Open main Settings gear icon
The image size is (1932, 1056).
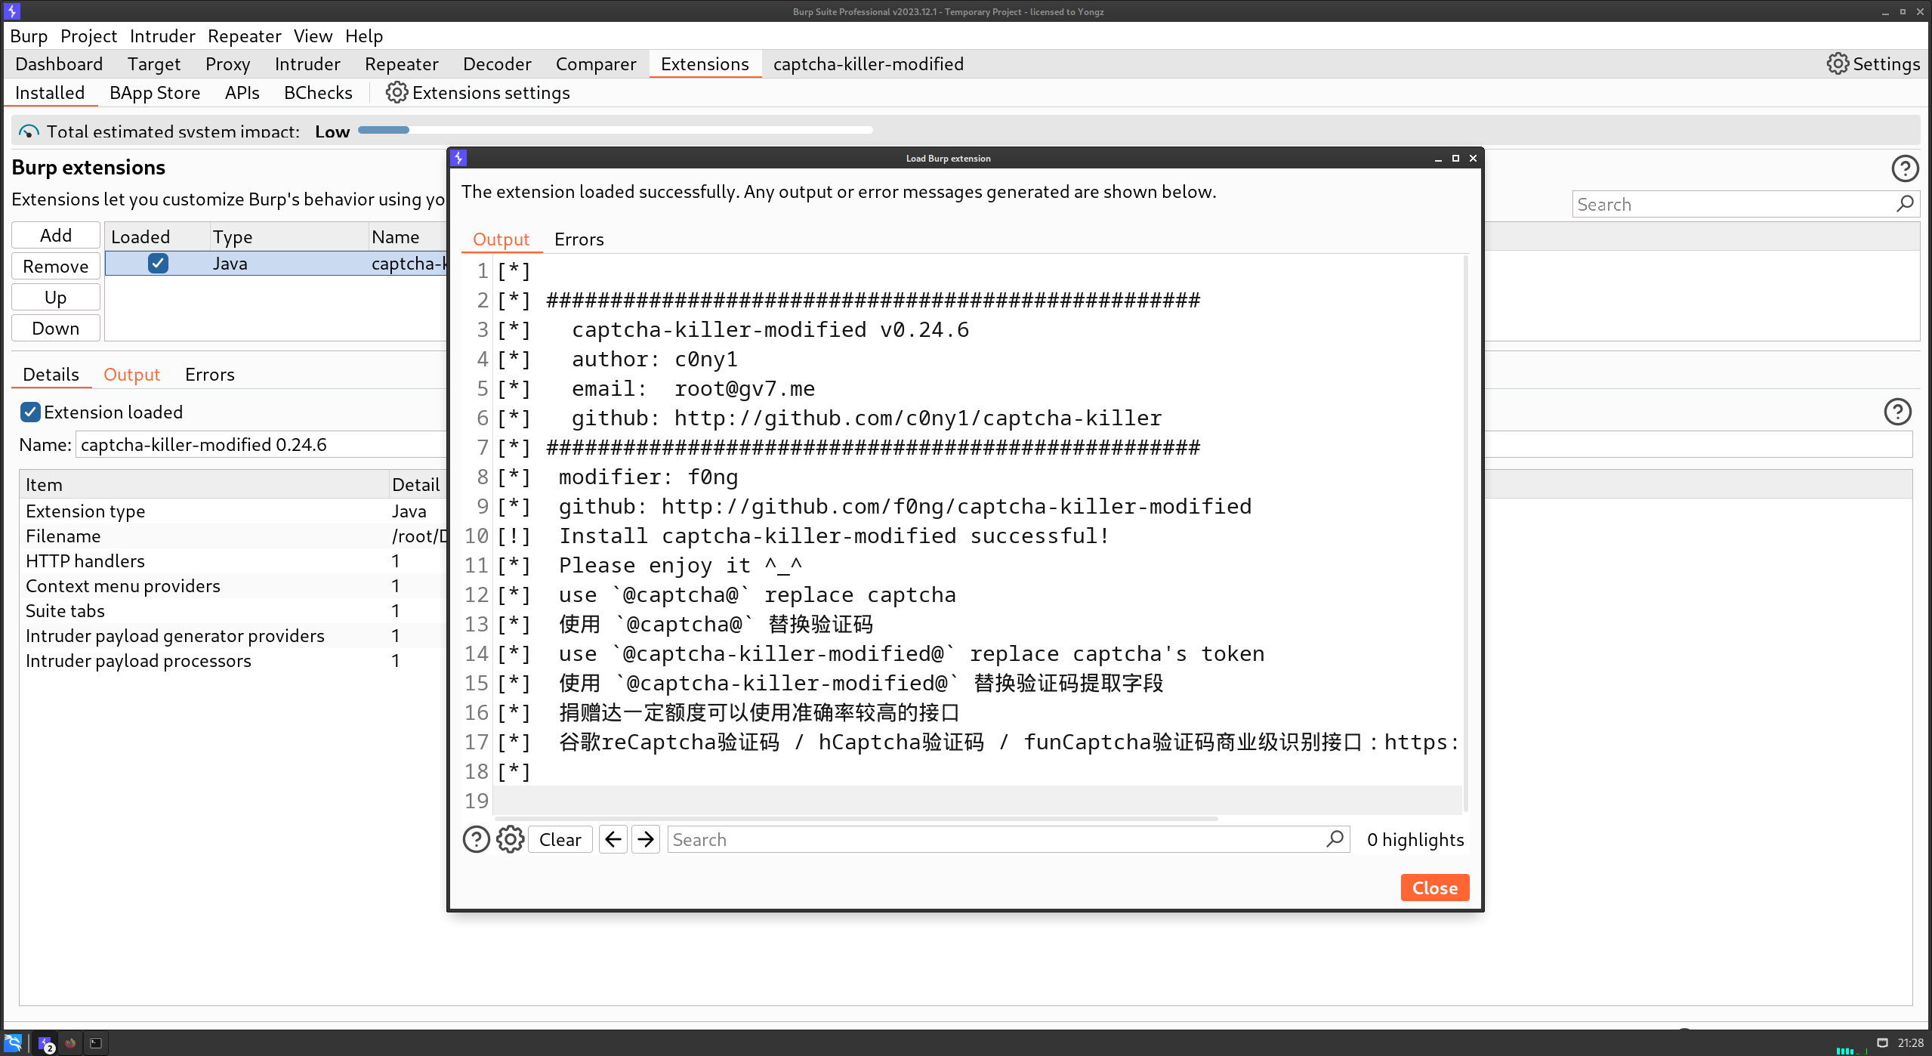(1838, 64)
